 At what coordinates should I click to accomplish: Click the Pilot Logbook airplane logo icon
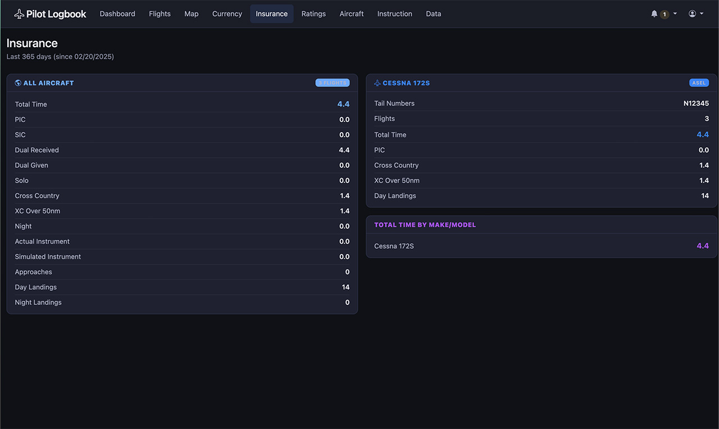tap(19, 14)
